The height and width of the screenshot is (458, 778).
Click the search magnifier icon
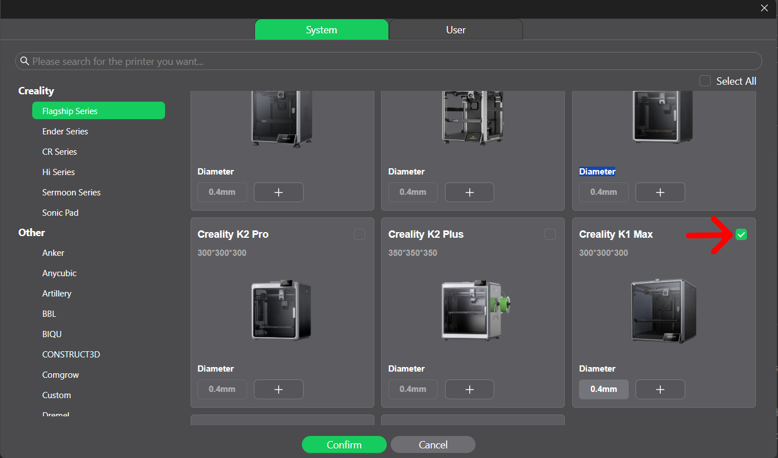point(24,61)
